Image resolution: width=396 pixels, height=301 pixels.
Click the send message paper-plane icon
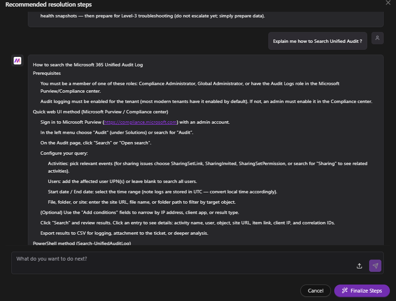375,266
